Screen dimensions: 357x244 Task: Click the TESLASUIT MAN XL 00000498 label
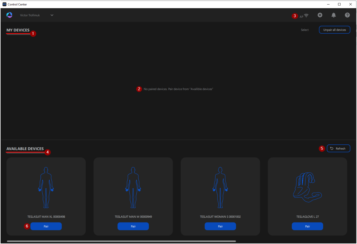(46, 217)
